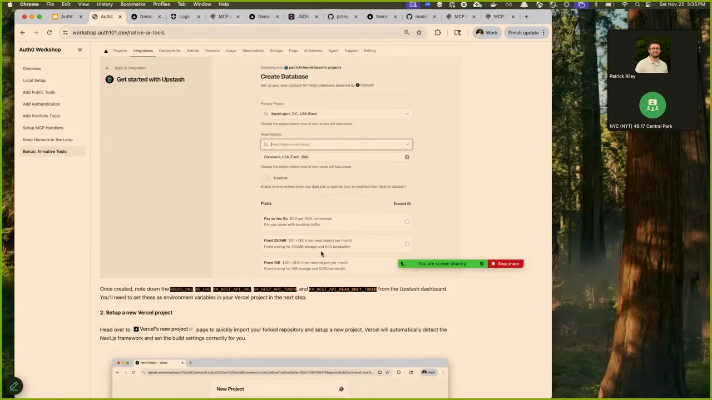Click the Read Regions dropdown chevron
This screenshot has width=712, height=400.
[407, 144]
